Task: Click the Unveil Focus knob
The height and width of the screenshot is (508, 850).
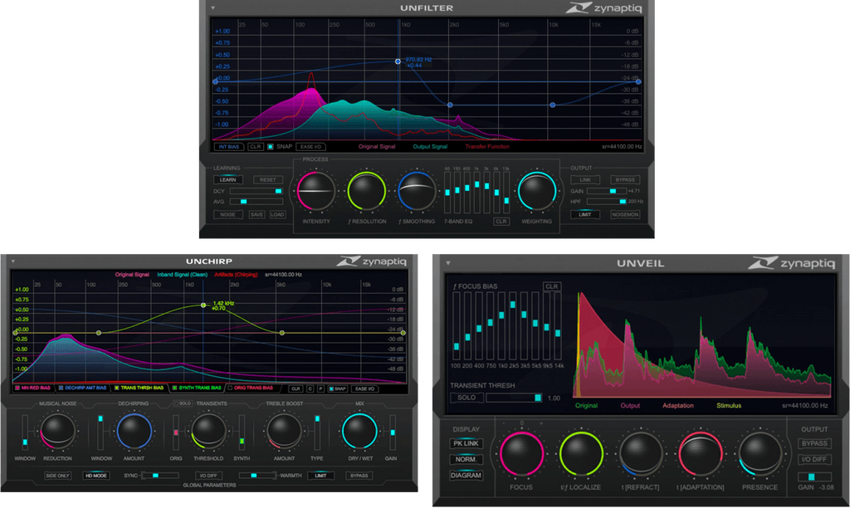Action: (521, 454)
